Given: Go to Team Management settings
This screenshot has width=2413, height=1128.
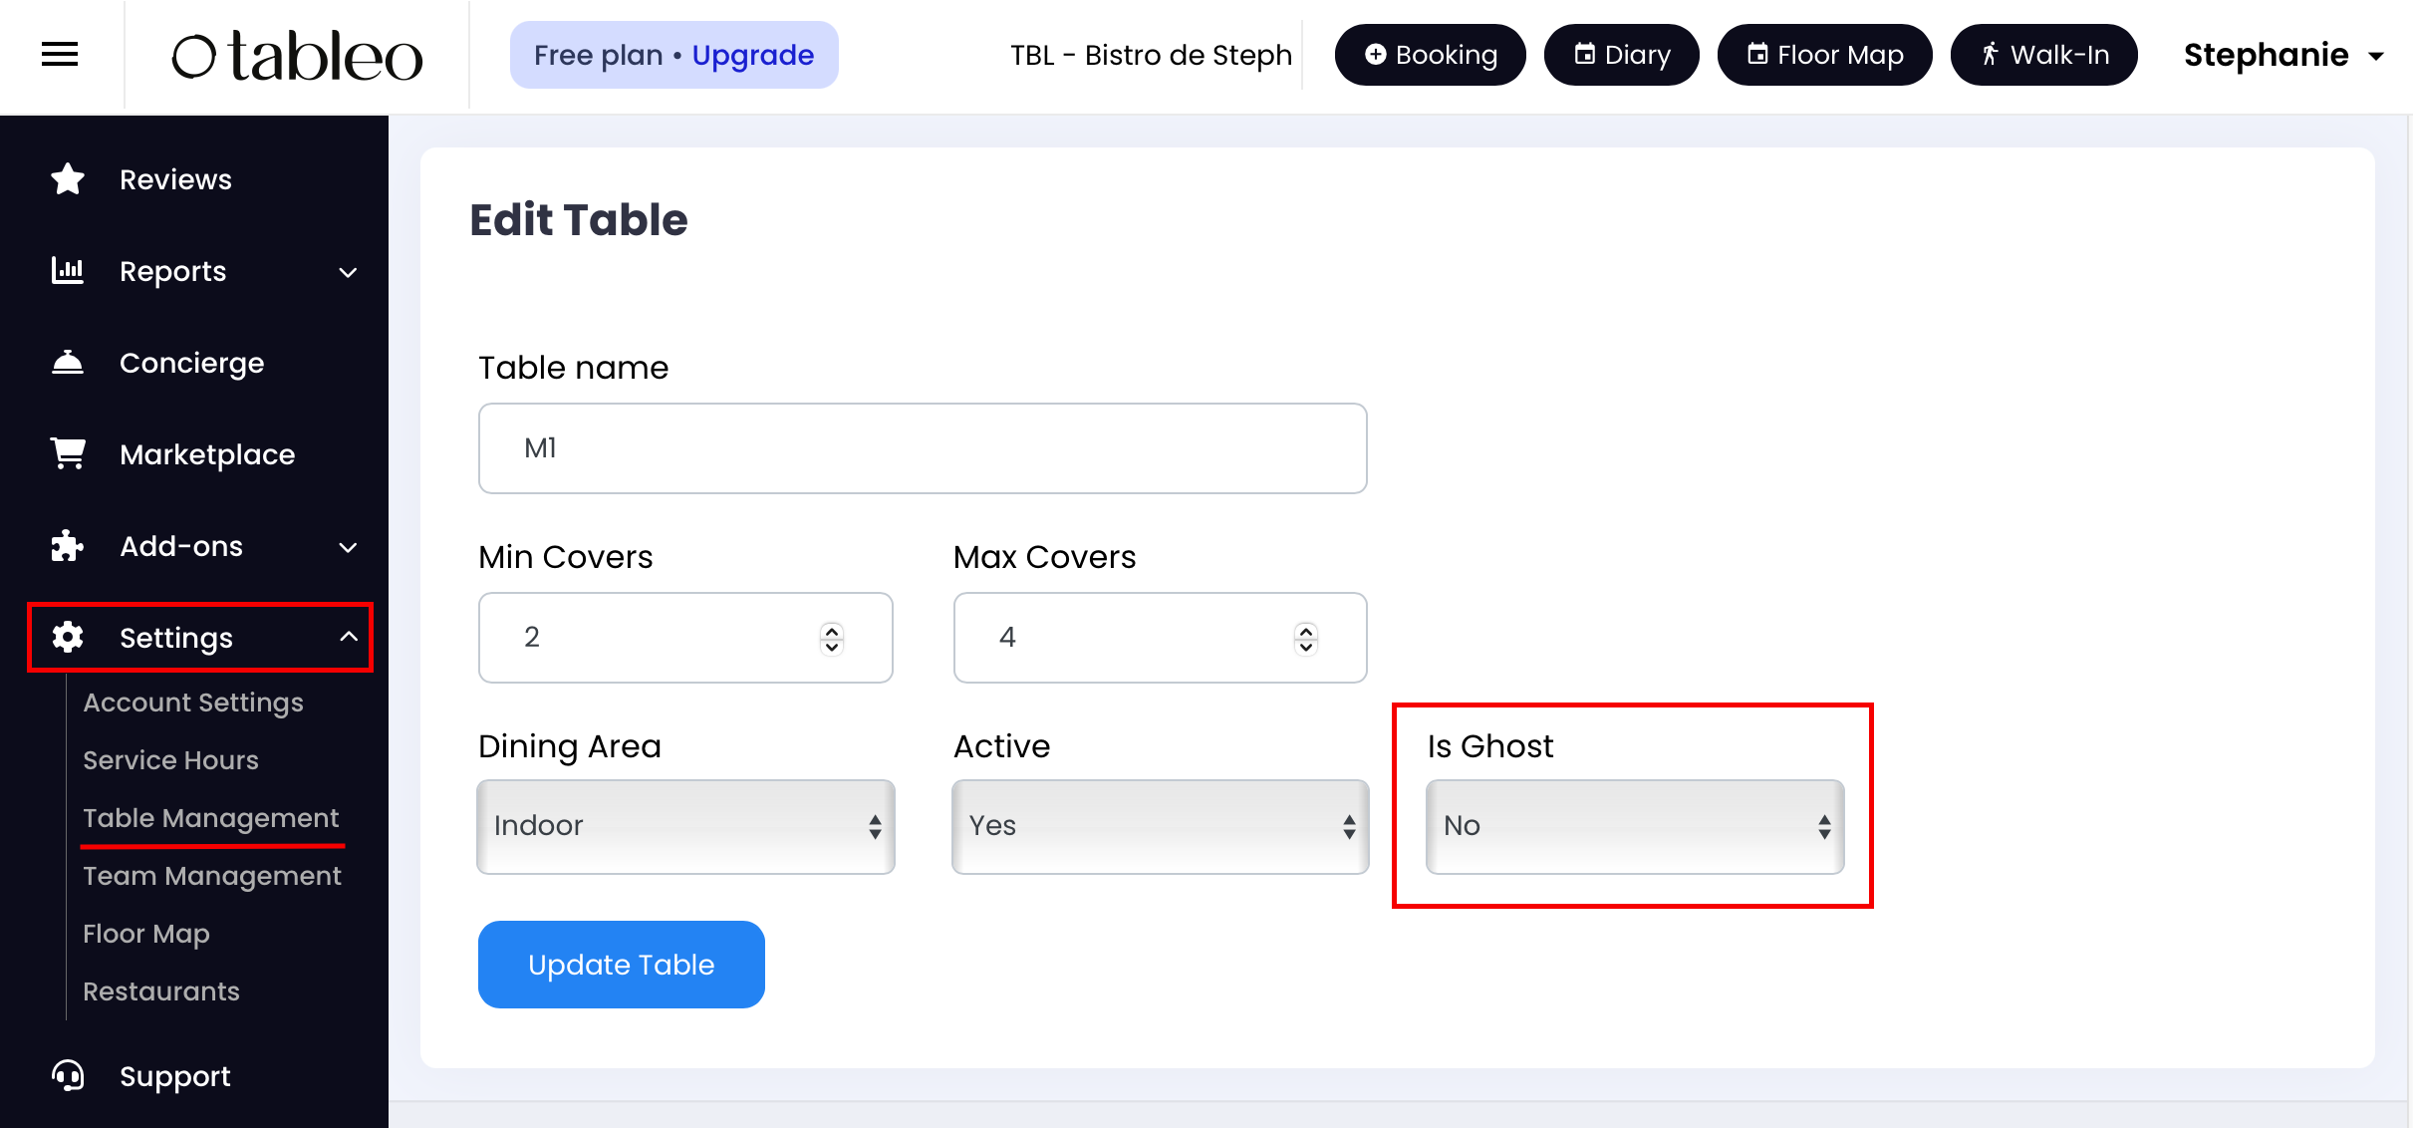Looking at the screenshot, I should pos(211,876).
